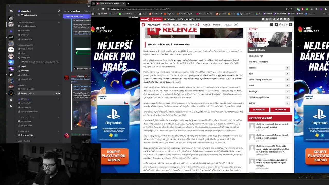
Task: Open stream-jede channel
Action: pyautogui.click(x=27, y=39)
